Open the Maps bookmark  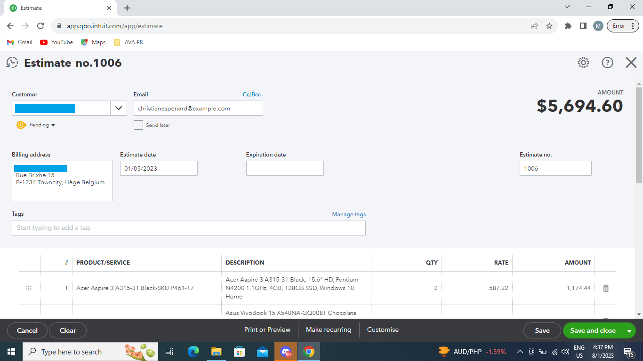click(x=93, y=42)
